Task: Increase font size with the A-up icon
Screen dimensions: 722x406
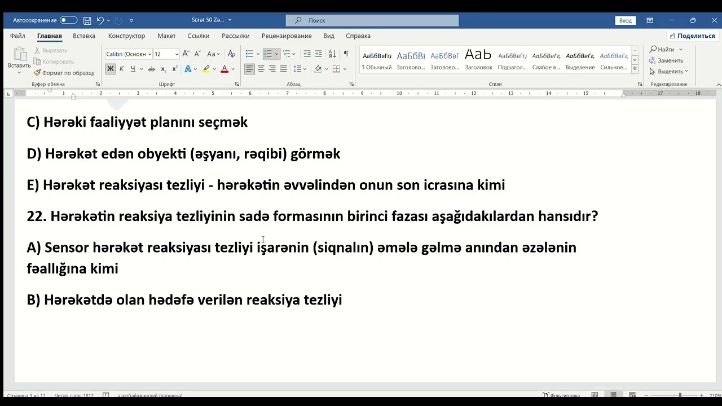Action: [186, 54]
